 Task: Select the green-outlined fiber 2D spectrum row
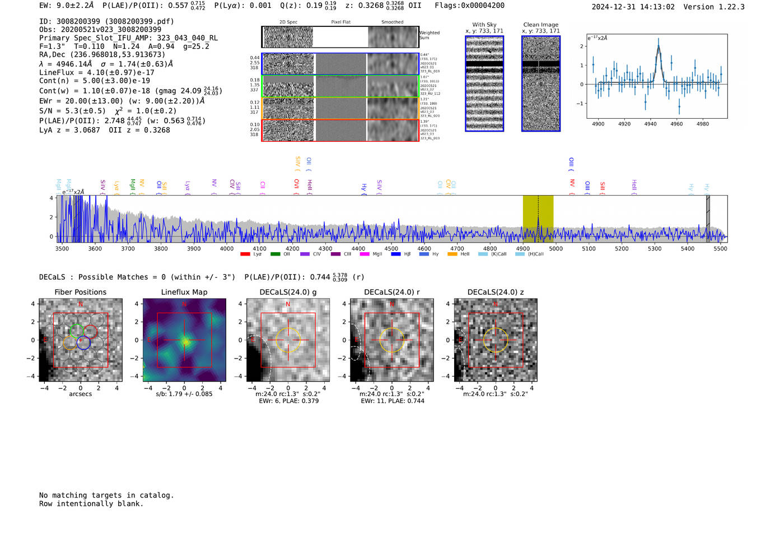[340, 86]
